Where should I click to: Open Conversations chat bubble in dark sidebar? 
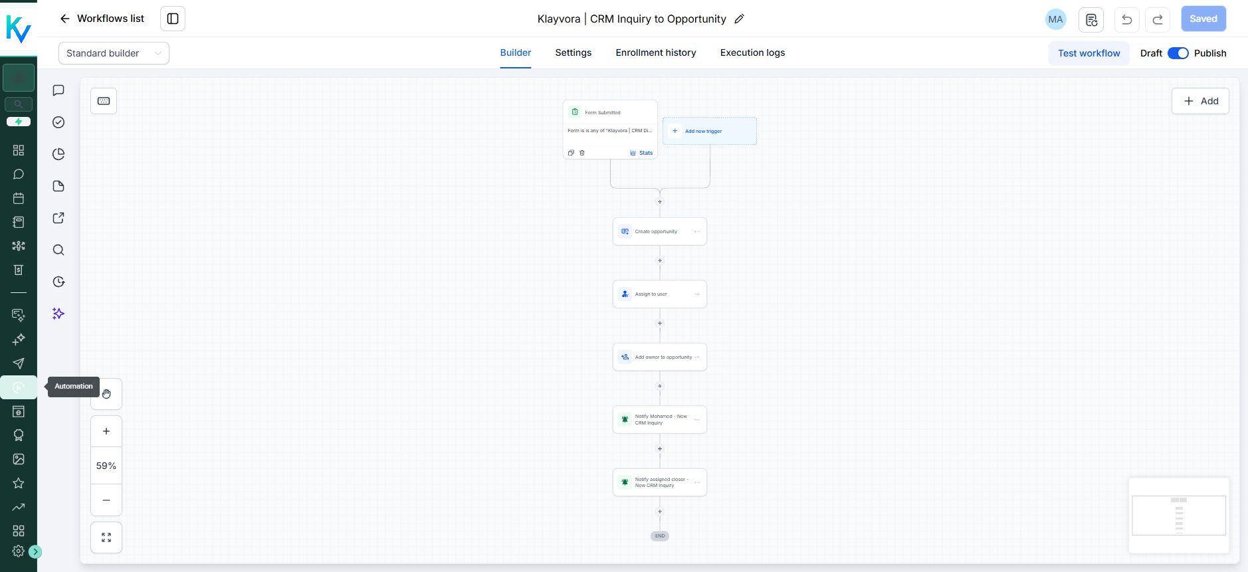(x=19, y=174)
